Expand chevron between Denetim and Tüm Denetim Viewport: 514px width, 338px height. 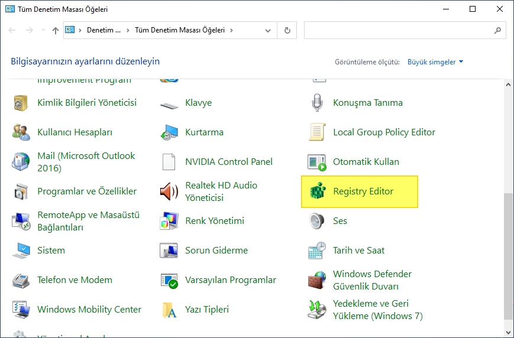128,30
